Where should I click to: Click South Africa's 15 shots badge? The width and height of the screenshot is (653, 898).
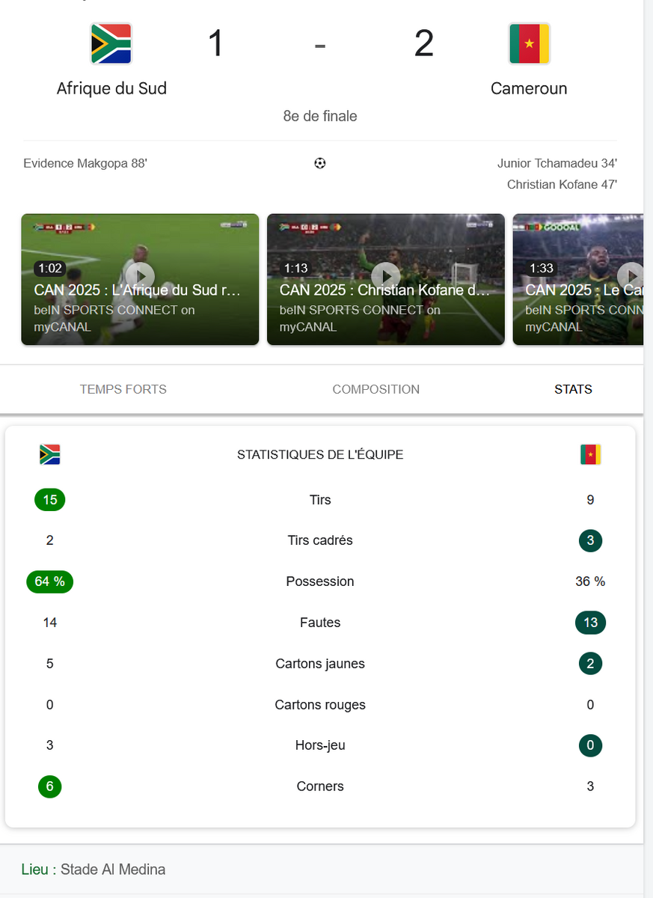click(50, 500)
